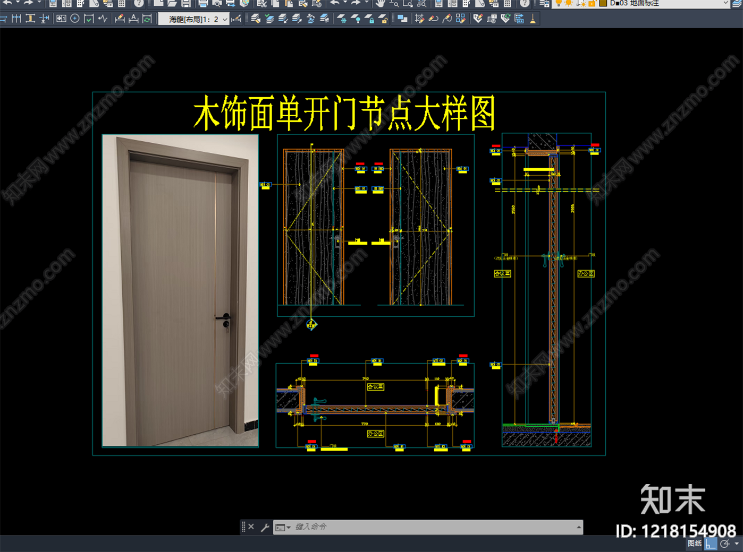743x552 pixels.
Task: Open the command line wrench customize icon
Action: [x=265, y=527]
